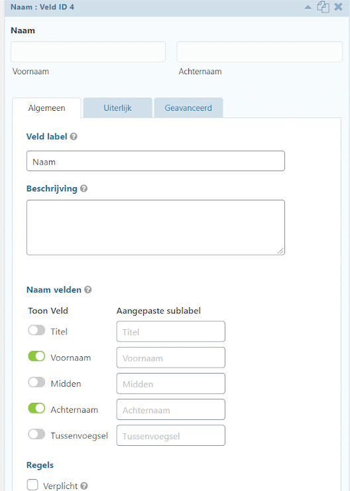Duplicate the Naam field icon
The width and height of the screenshot is (350, 491).
click(323, 7)
